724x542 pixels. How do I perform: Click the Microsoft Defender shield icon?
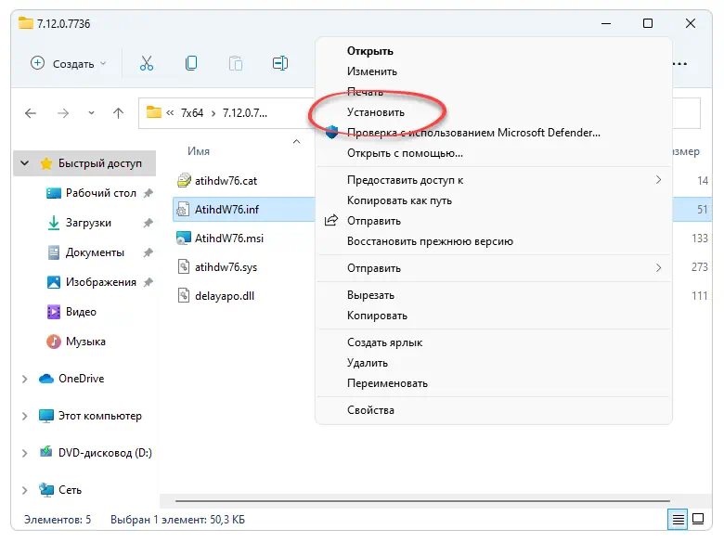332,133
